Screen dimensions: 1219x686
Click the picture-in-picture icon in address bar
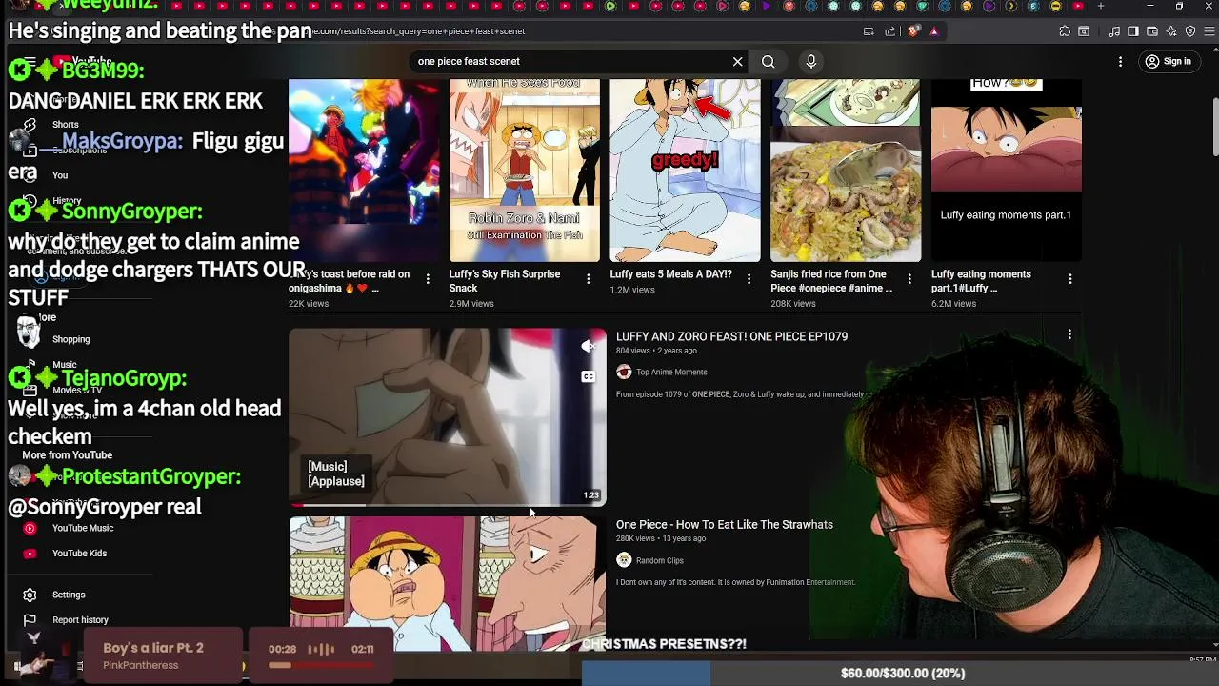[x=869, y=31]
